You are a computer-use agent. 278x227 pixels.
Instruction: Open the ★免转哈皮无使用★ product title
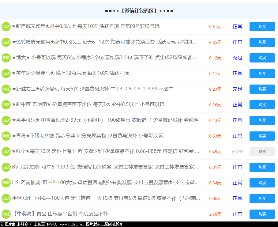(104, 42)
